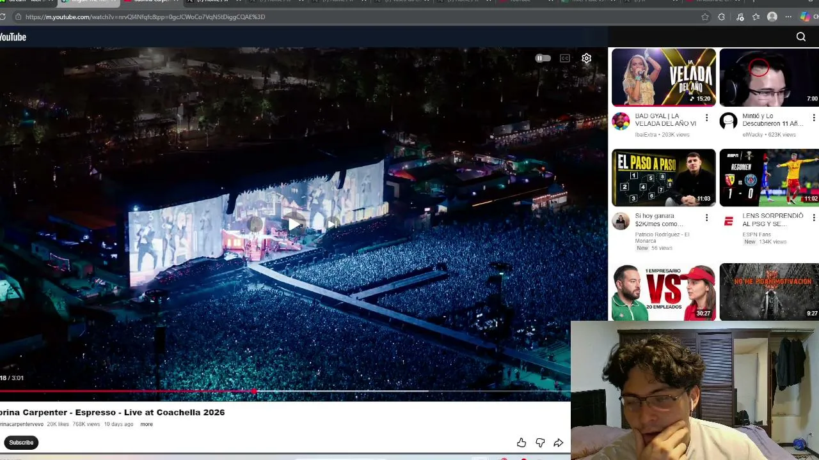Expand the video description with 'more'

[147, 424]
